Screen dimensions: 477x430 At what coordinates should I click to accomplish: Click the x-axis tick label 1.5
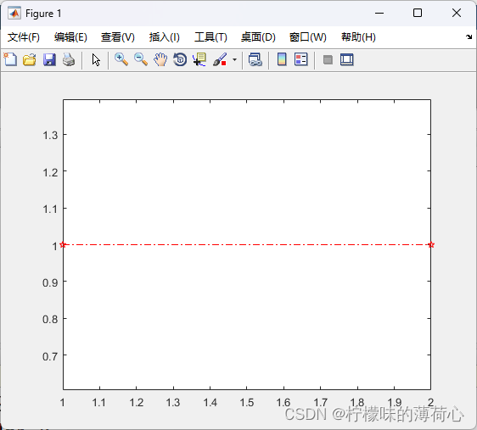coord(247,403)
